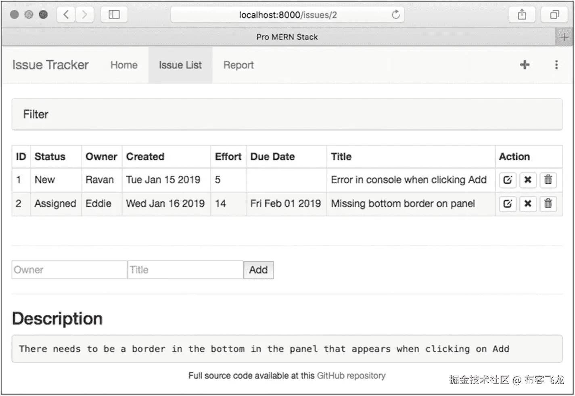This screenshot has height=396, width=575.
Task: Delete issue 1 using trash icon
Action: [548, 180]
